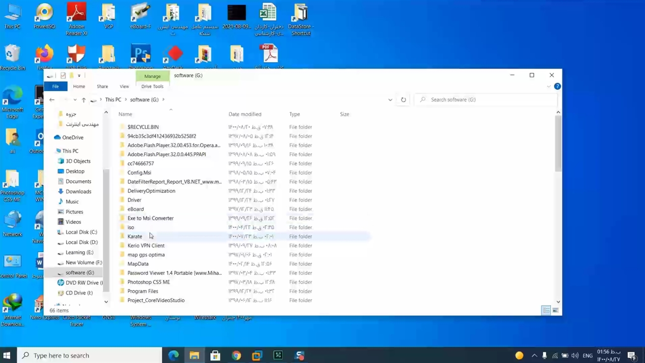
Task: Click the Back navigation arrow
Action: coord(52,100)
